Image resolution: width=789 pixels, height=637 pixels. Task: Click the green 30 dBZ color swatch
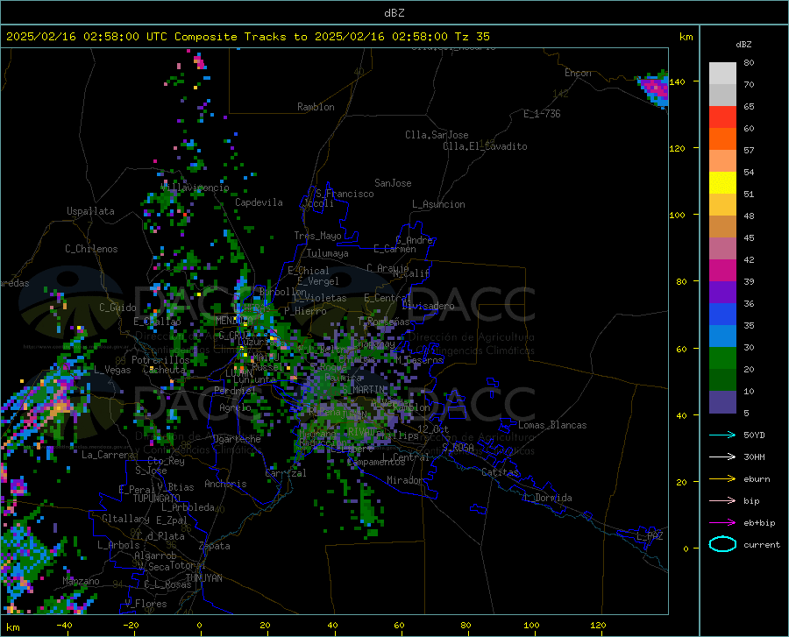[722, 358]
